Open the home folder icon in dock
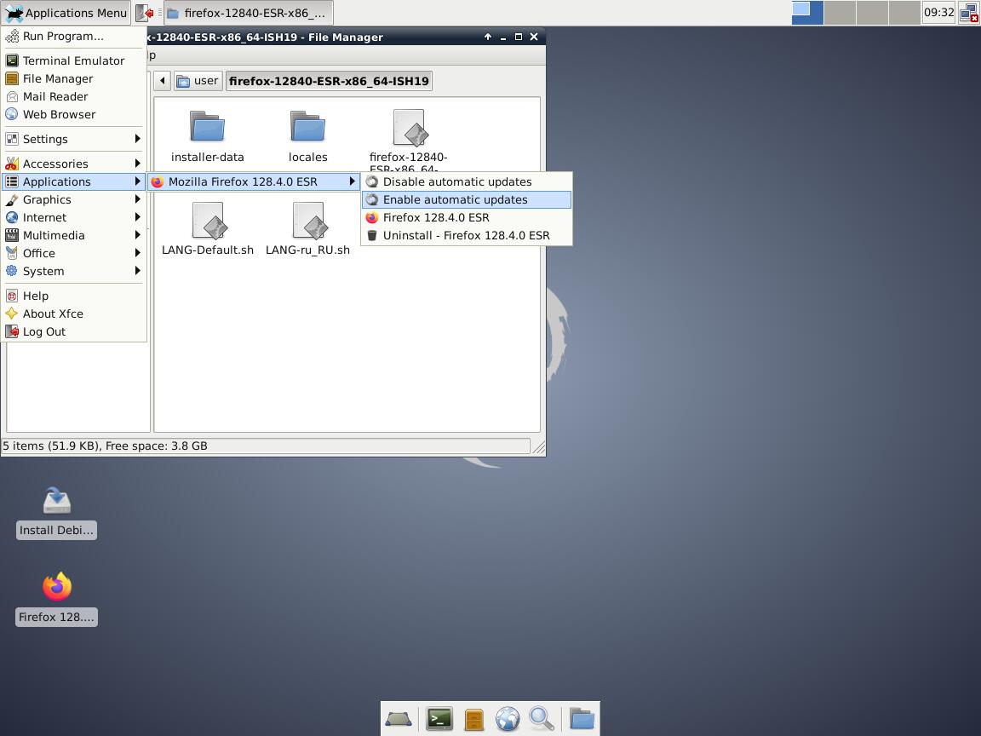This screenshot has width=981, height=736. 582,719
